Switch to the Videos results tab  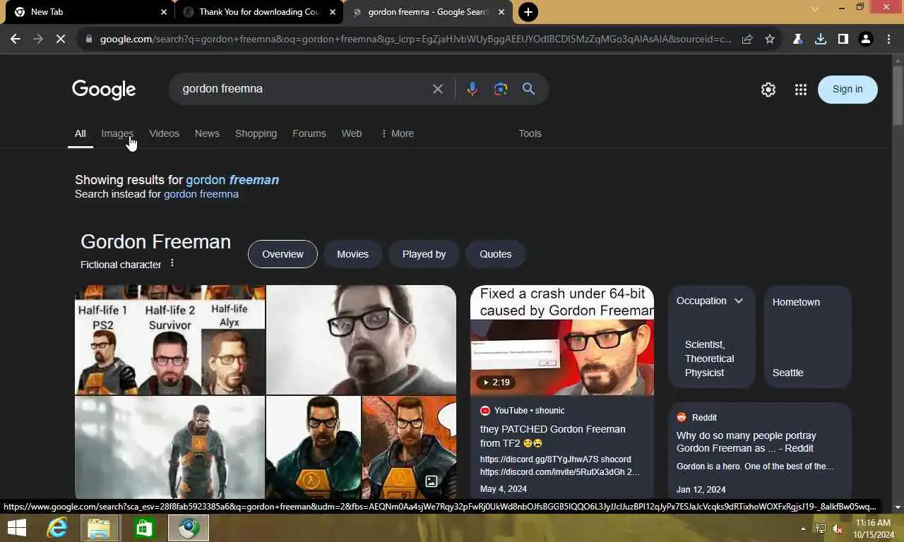coord(164,133)
